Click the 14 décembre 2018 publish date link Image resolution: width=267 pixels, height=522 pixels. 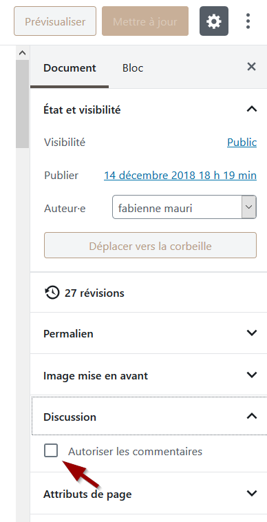[180, 175]
